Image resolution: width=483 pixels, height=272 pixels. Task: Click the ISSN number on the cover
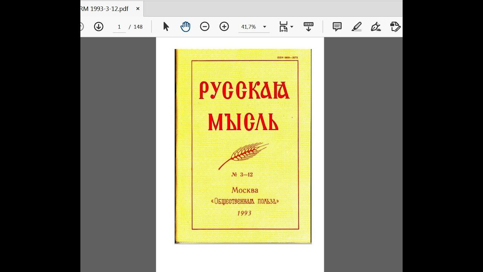point(287,58)
